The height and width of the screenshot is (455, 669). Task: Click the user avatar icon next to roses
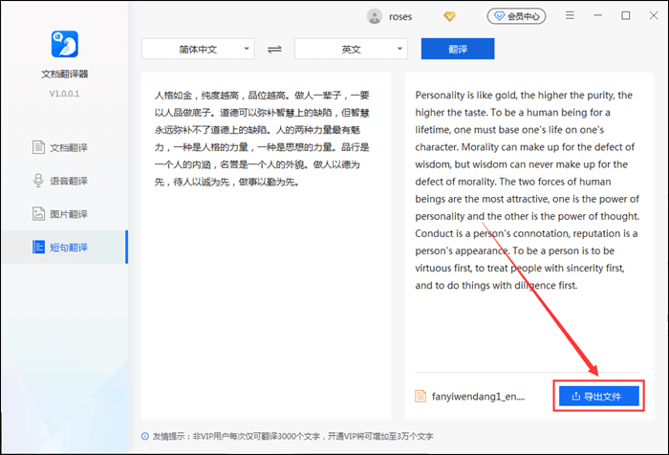tap(375, 16)
